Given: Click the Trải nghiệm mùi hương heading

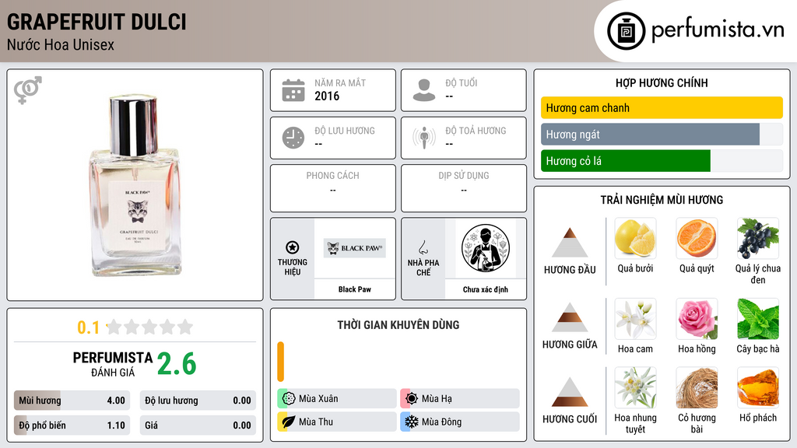Looking at the screenshot, I should click(x=662, y=200).
